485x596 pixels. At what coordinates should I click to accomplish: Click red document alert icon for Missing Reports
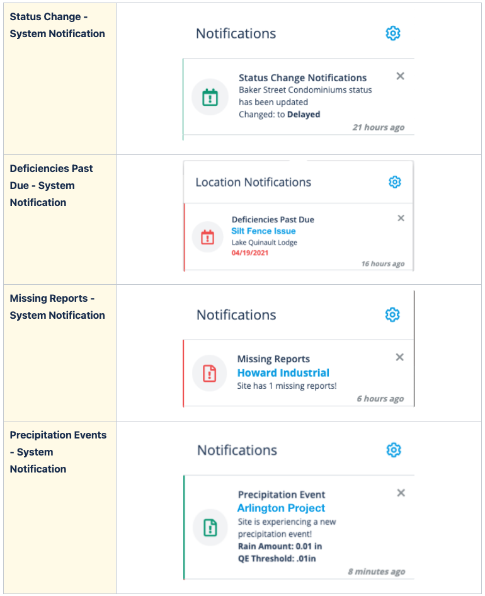point(209,373)
